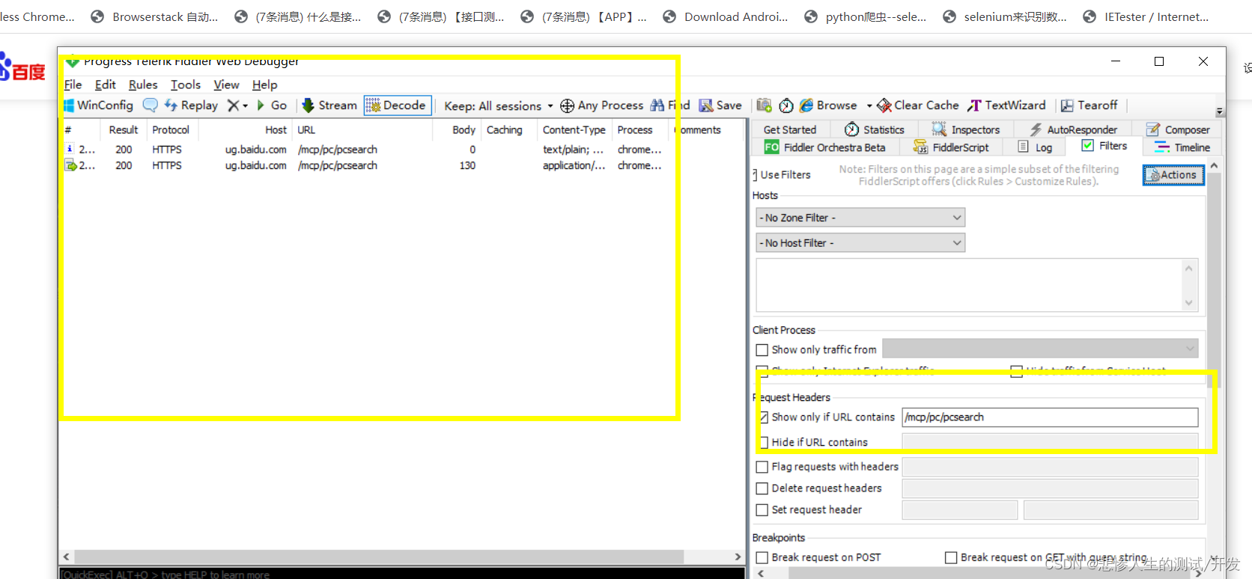Open Keep: All sessions dropdown
Viewport: 1252px width, 579px height.
click(x=498, y=105)
